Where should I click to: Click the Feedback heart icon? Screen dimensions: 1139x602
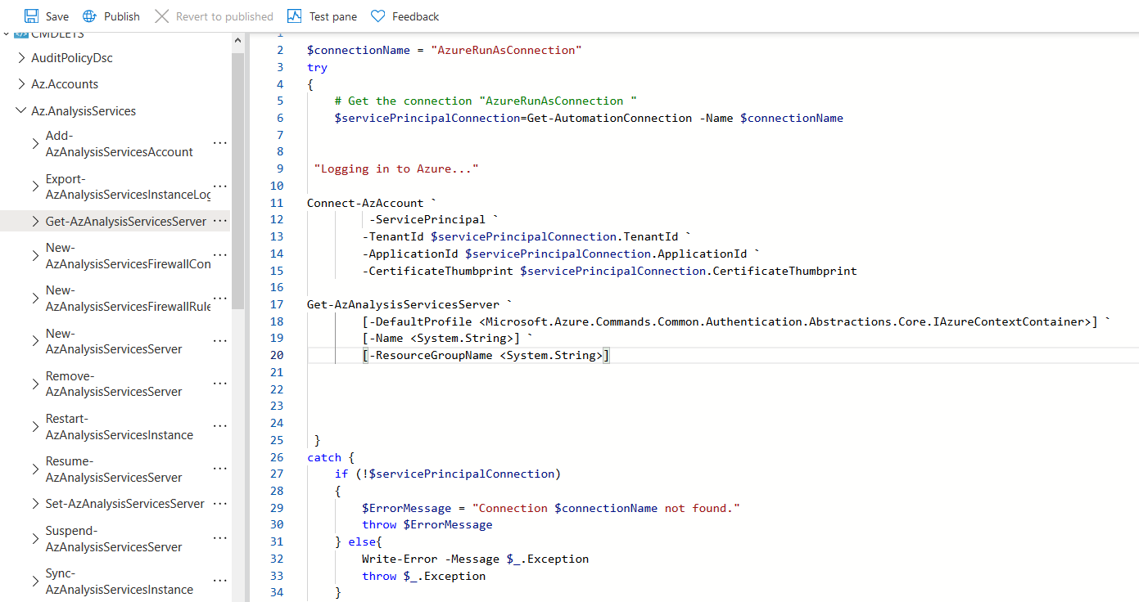377,16
